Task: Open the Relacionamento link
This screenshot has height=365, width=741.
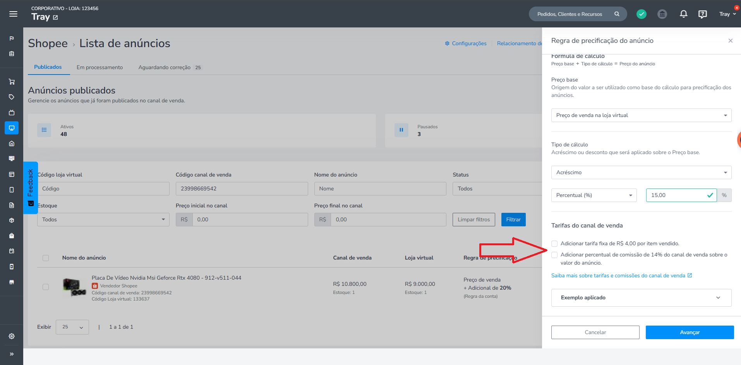Action: click(x=520, y=43)
